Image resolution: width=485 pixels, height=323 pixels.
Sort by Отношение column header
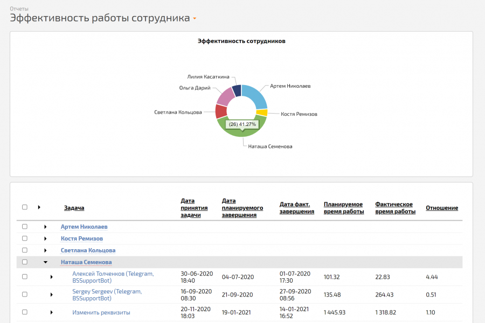442,208
